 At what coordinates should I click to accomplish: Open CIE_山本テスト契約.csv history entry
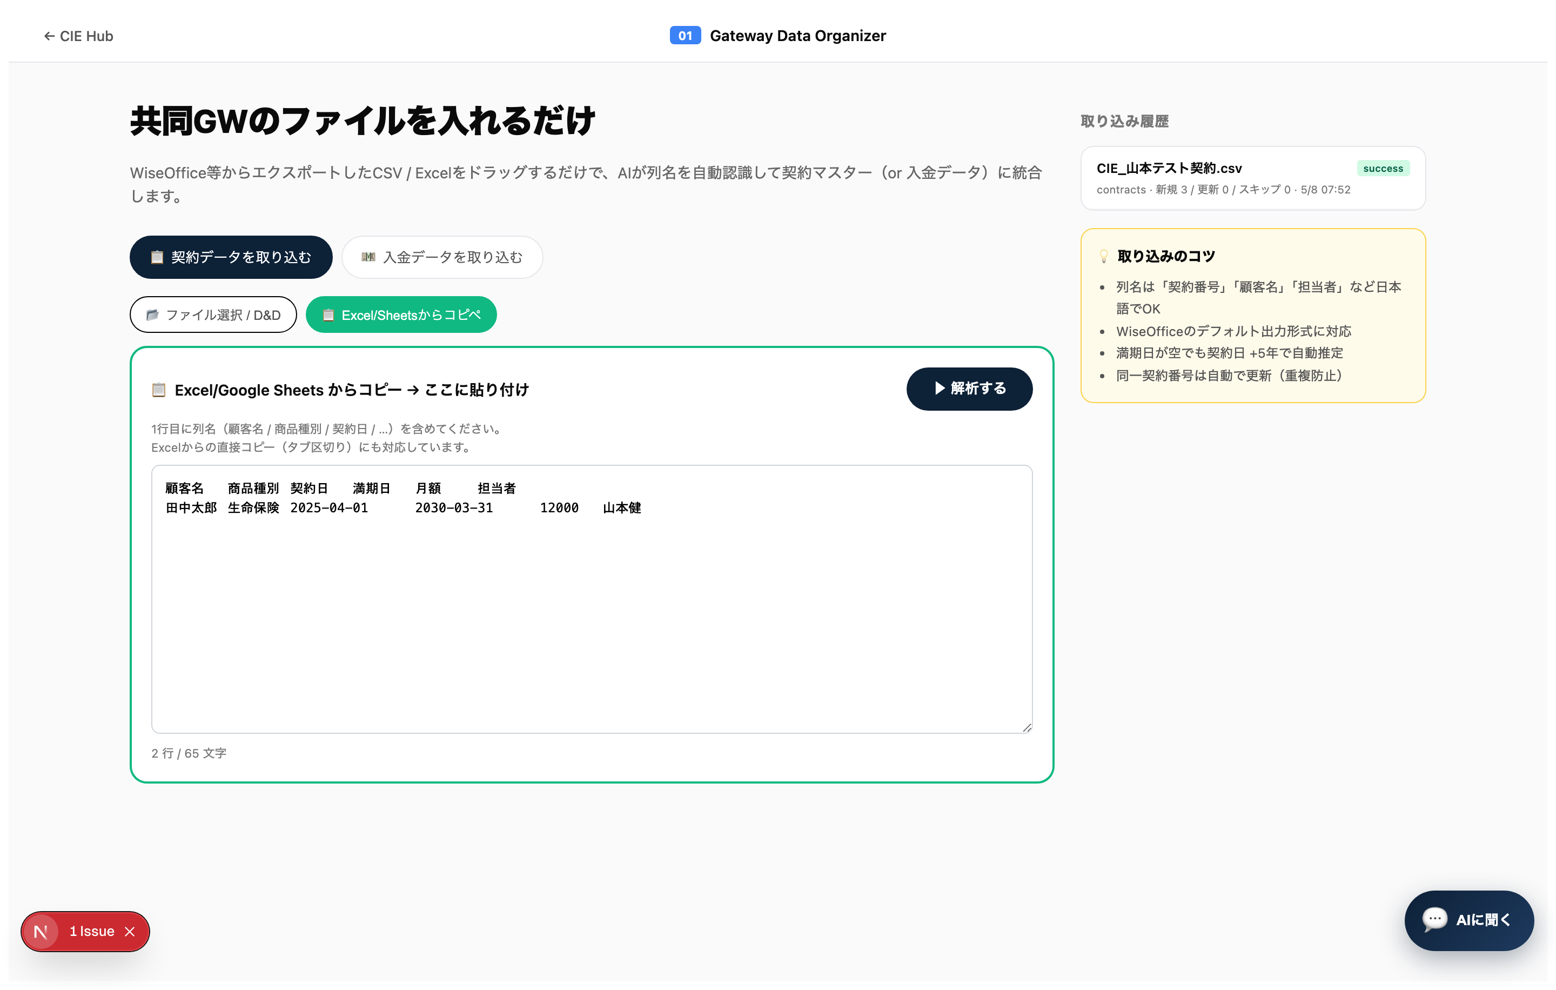1253,178
